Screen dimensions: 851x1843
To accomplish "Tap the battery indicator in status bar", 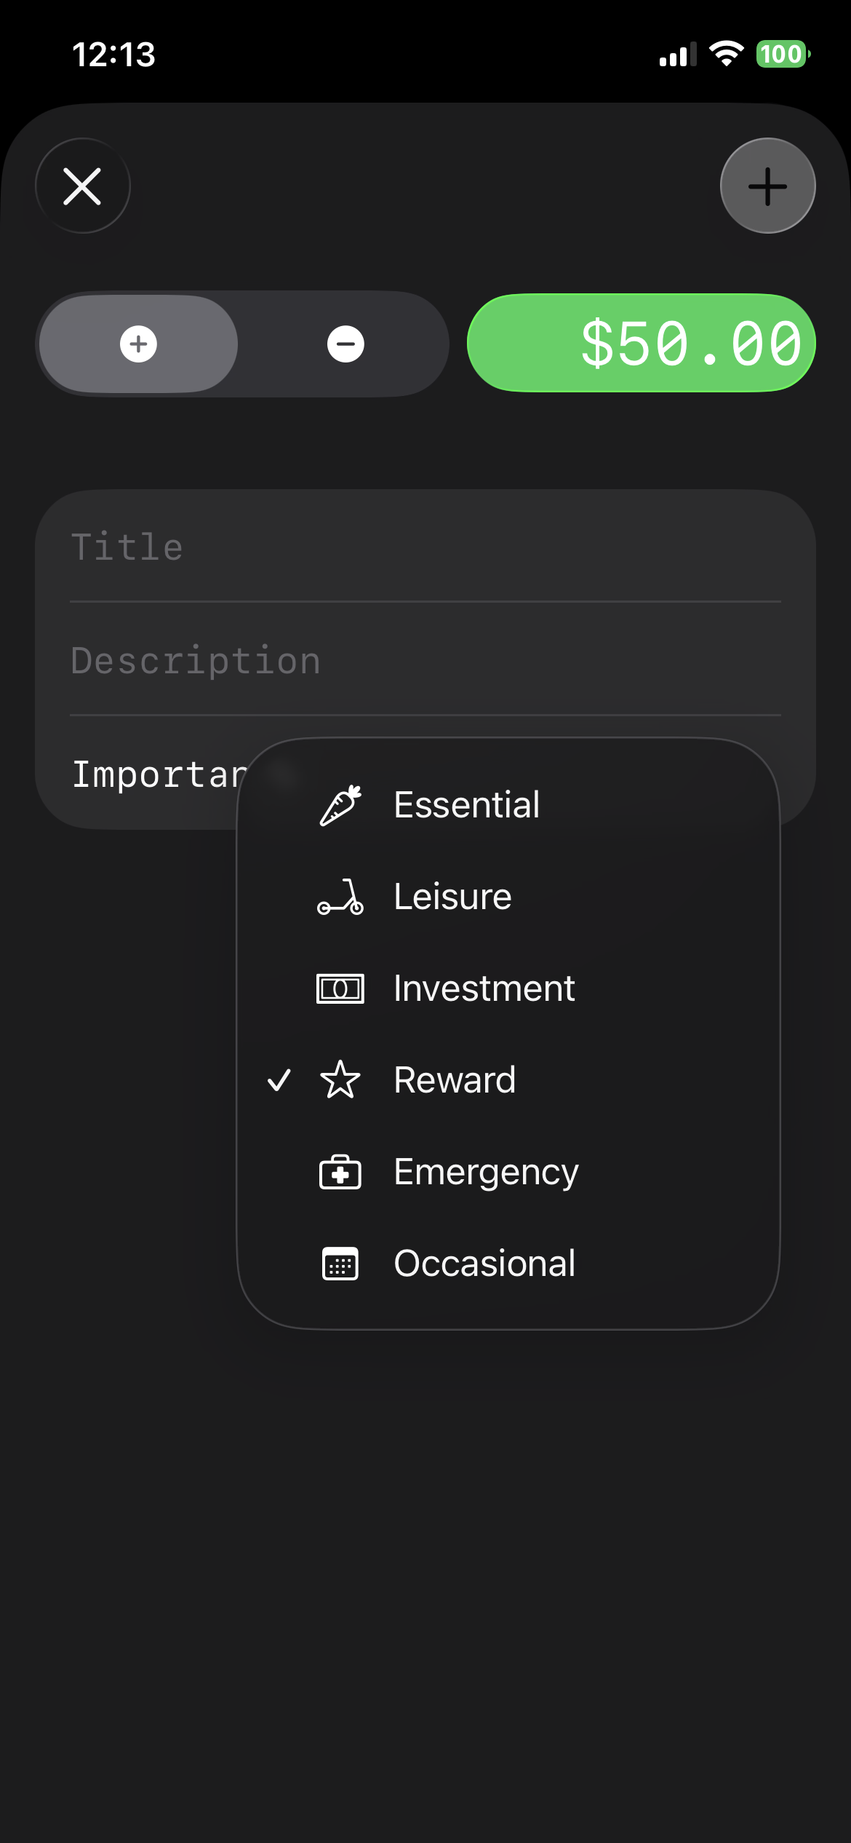I will tap(783, 54).
